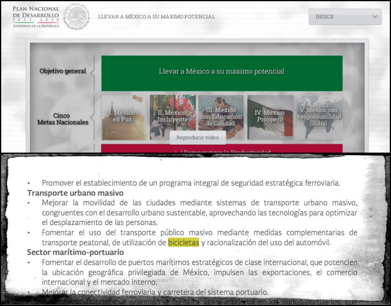Screen dimensions: 391x306
Task: Click the red 'Democratizar la Productividad' banner
Action: tap(222, 150)
